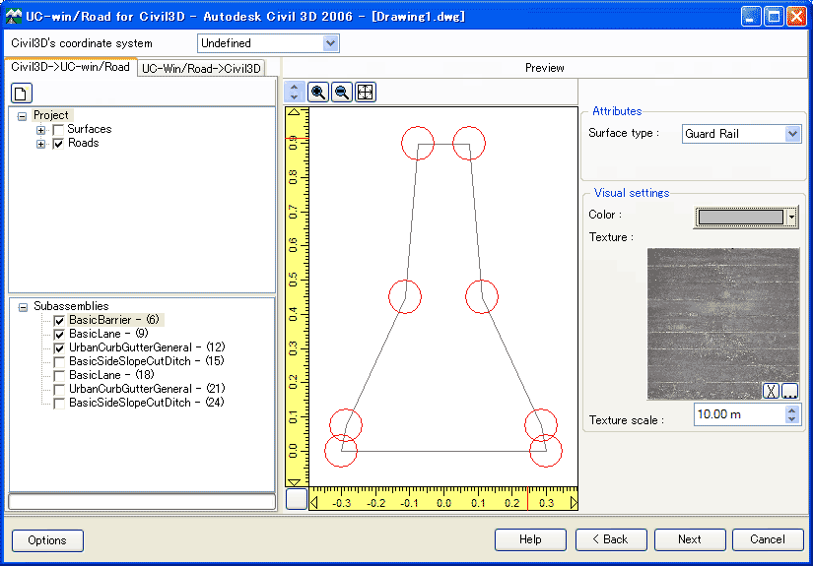Enable the BasicSideSlopeCutDitch - (15) checkbox
Viewport: 813px width, 566px height.
pyautogui.click(x=60, y=361)
